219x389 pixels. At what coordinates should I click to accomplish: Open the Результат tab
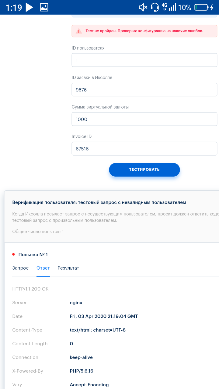point(68,268)
